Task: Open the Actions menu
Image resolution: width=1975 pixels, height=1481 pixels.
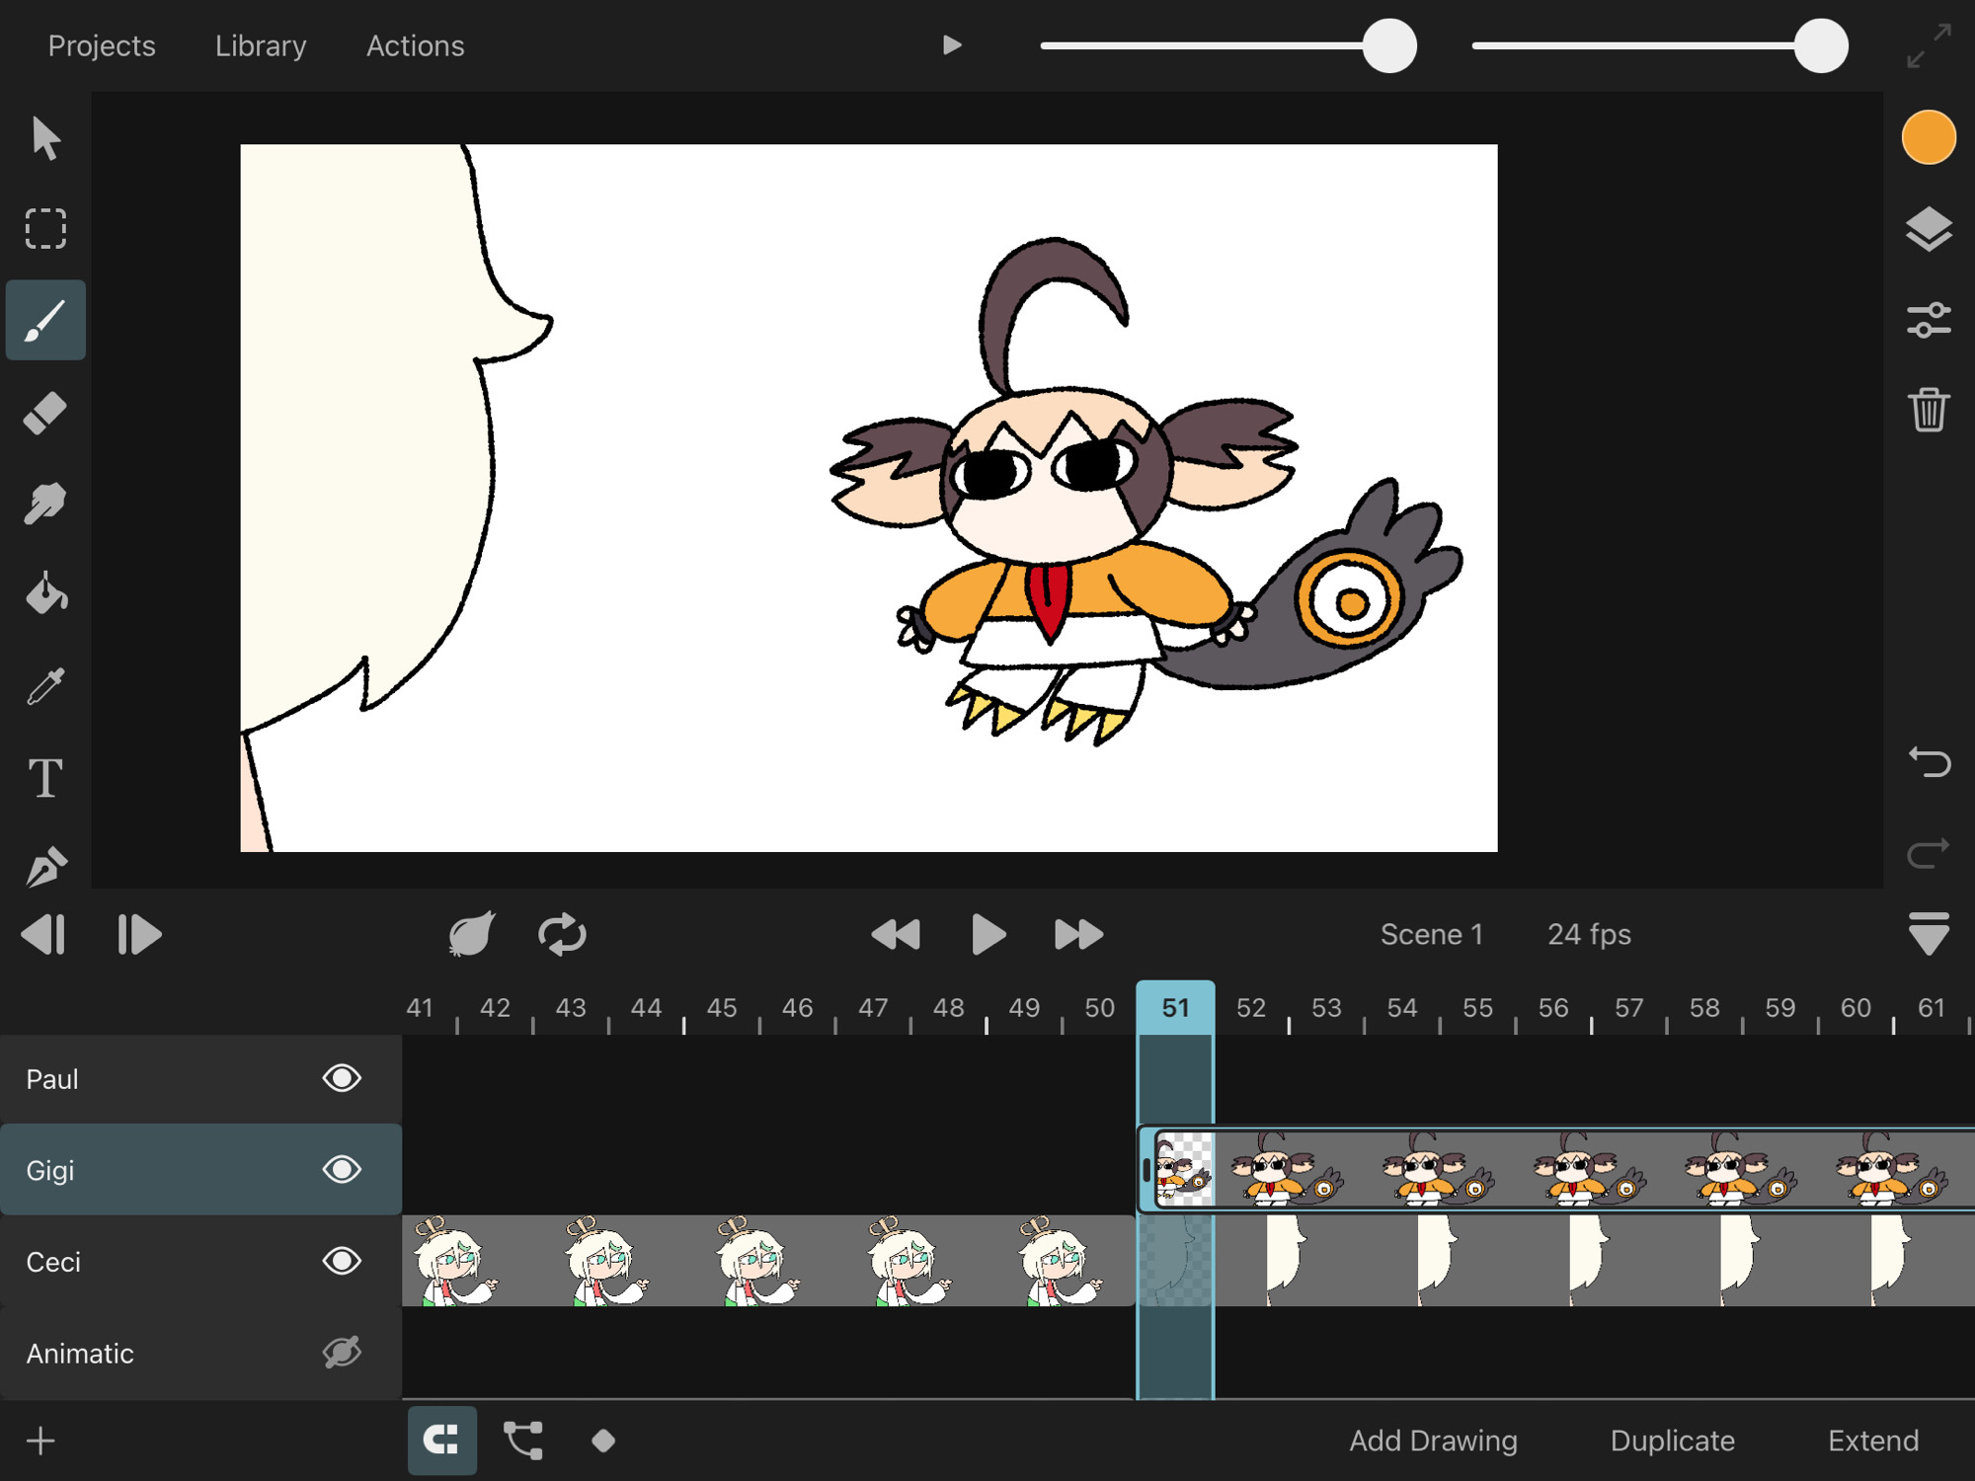Action: (415, 45)
